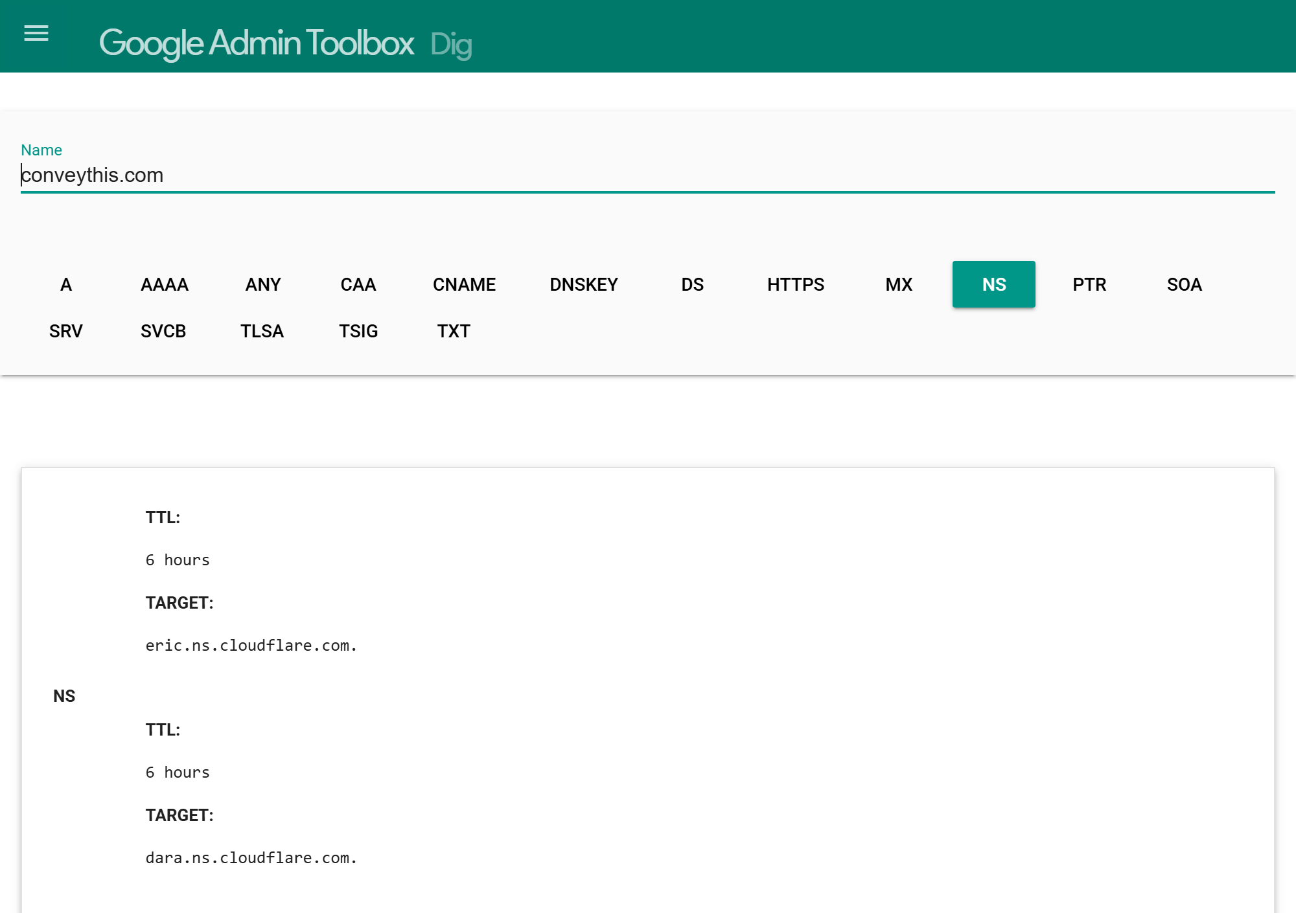
Task: Select the ANY record type
Action: (x=263, y=284)
